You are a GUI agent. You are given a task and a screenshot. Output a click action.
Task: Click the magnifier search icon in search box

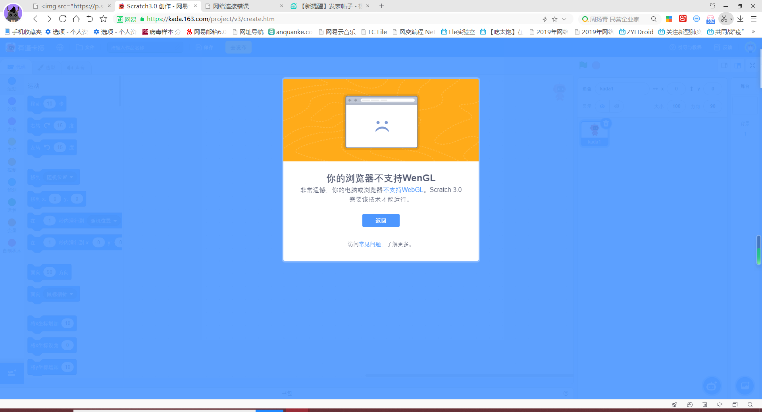[654, 19]
